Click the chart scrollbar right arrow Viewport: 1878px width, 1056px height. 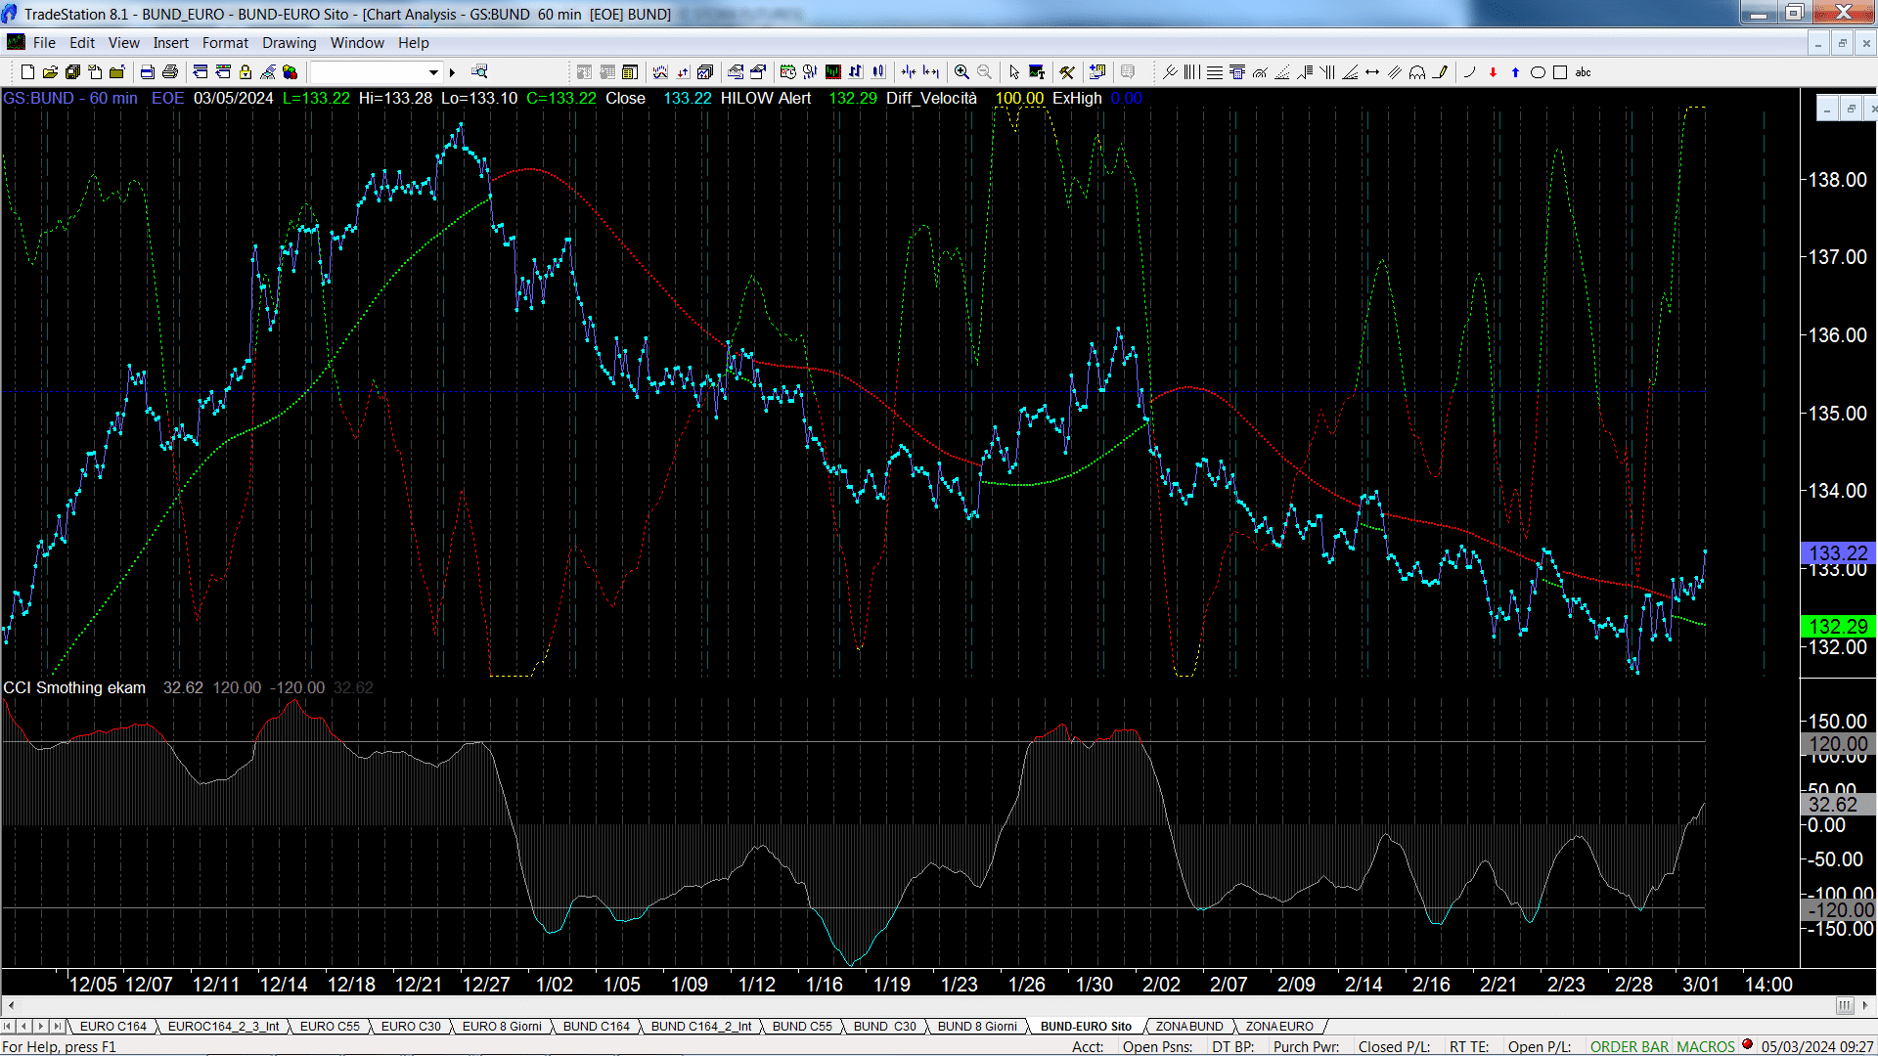coord(1866,1005)
